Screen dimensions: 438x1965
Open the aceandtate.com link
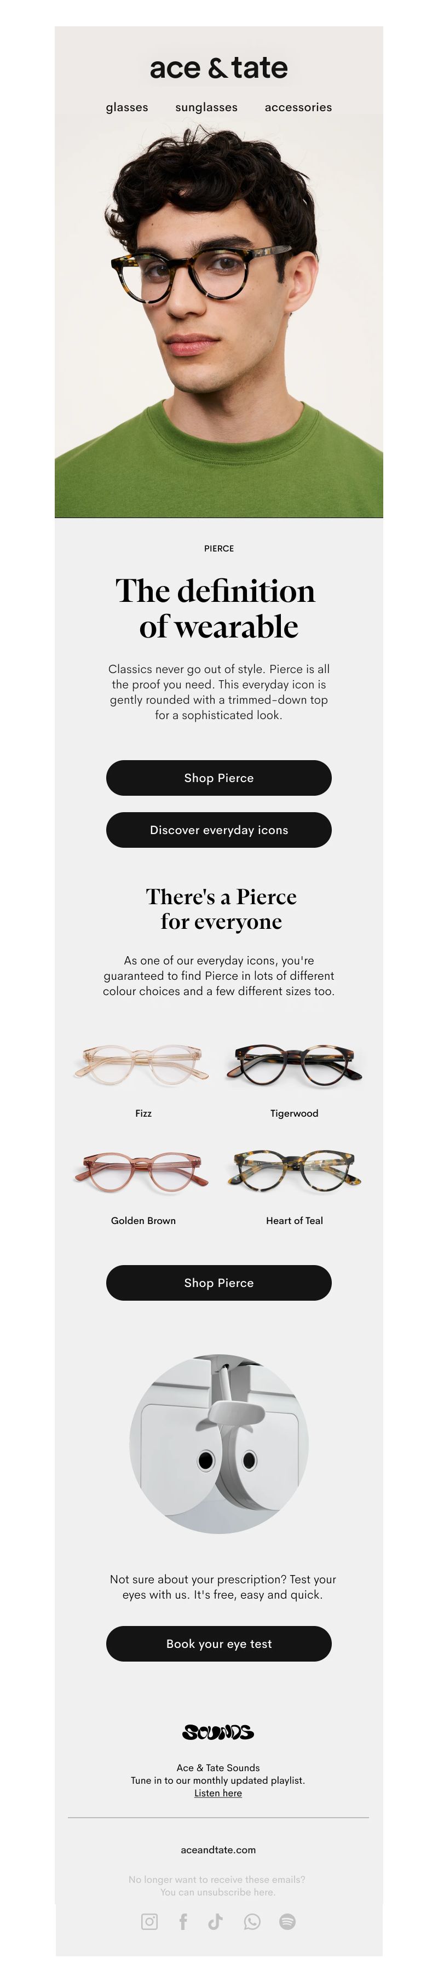(x=218, y=1849)
